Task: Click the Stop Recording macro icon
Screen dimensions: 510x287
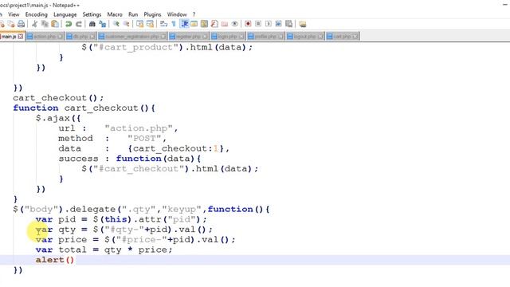Action: [x=258, y=24]
